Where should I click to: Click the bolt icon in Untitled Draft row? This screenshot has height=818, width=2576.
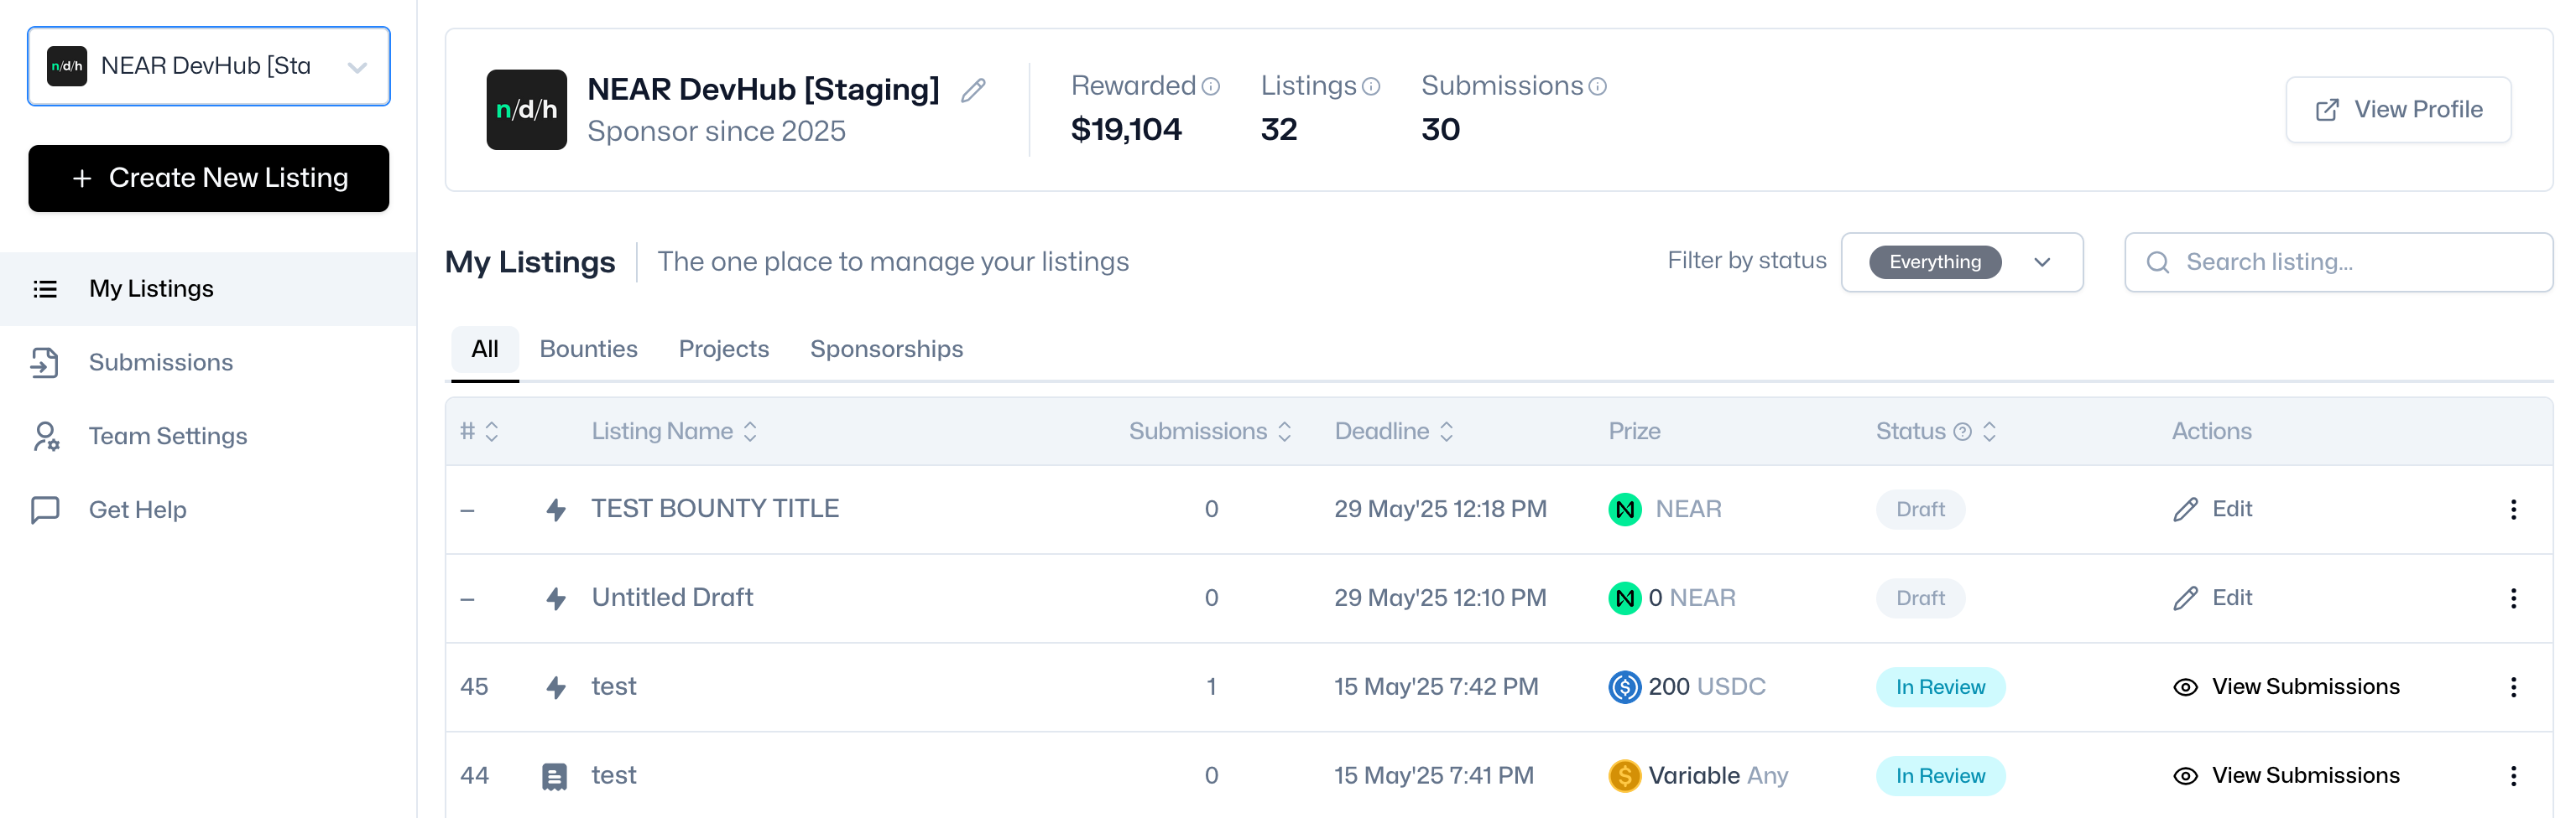pyautogui.click(x=556, y=598)
